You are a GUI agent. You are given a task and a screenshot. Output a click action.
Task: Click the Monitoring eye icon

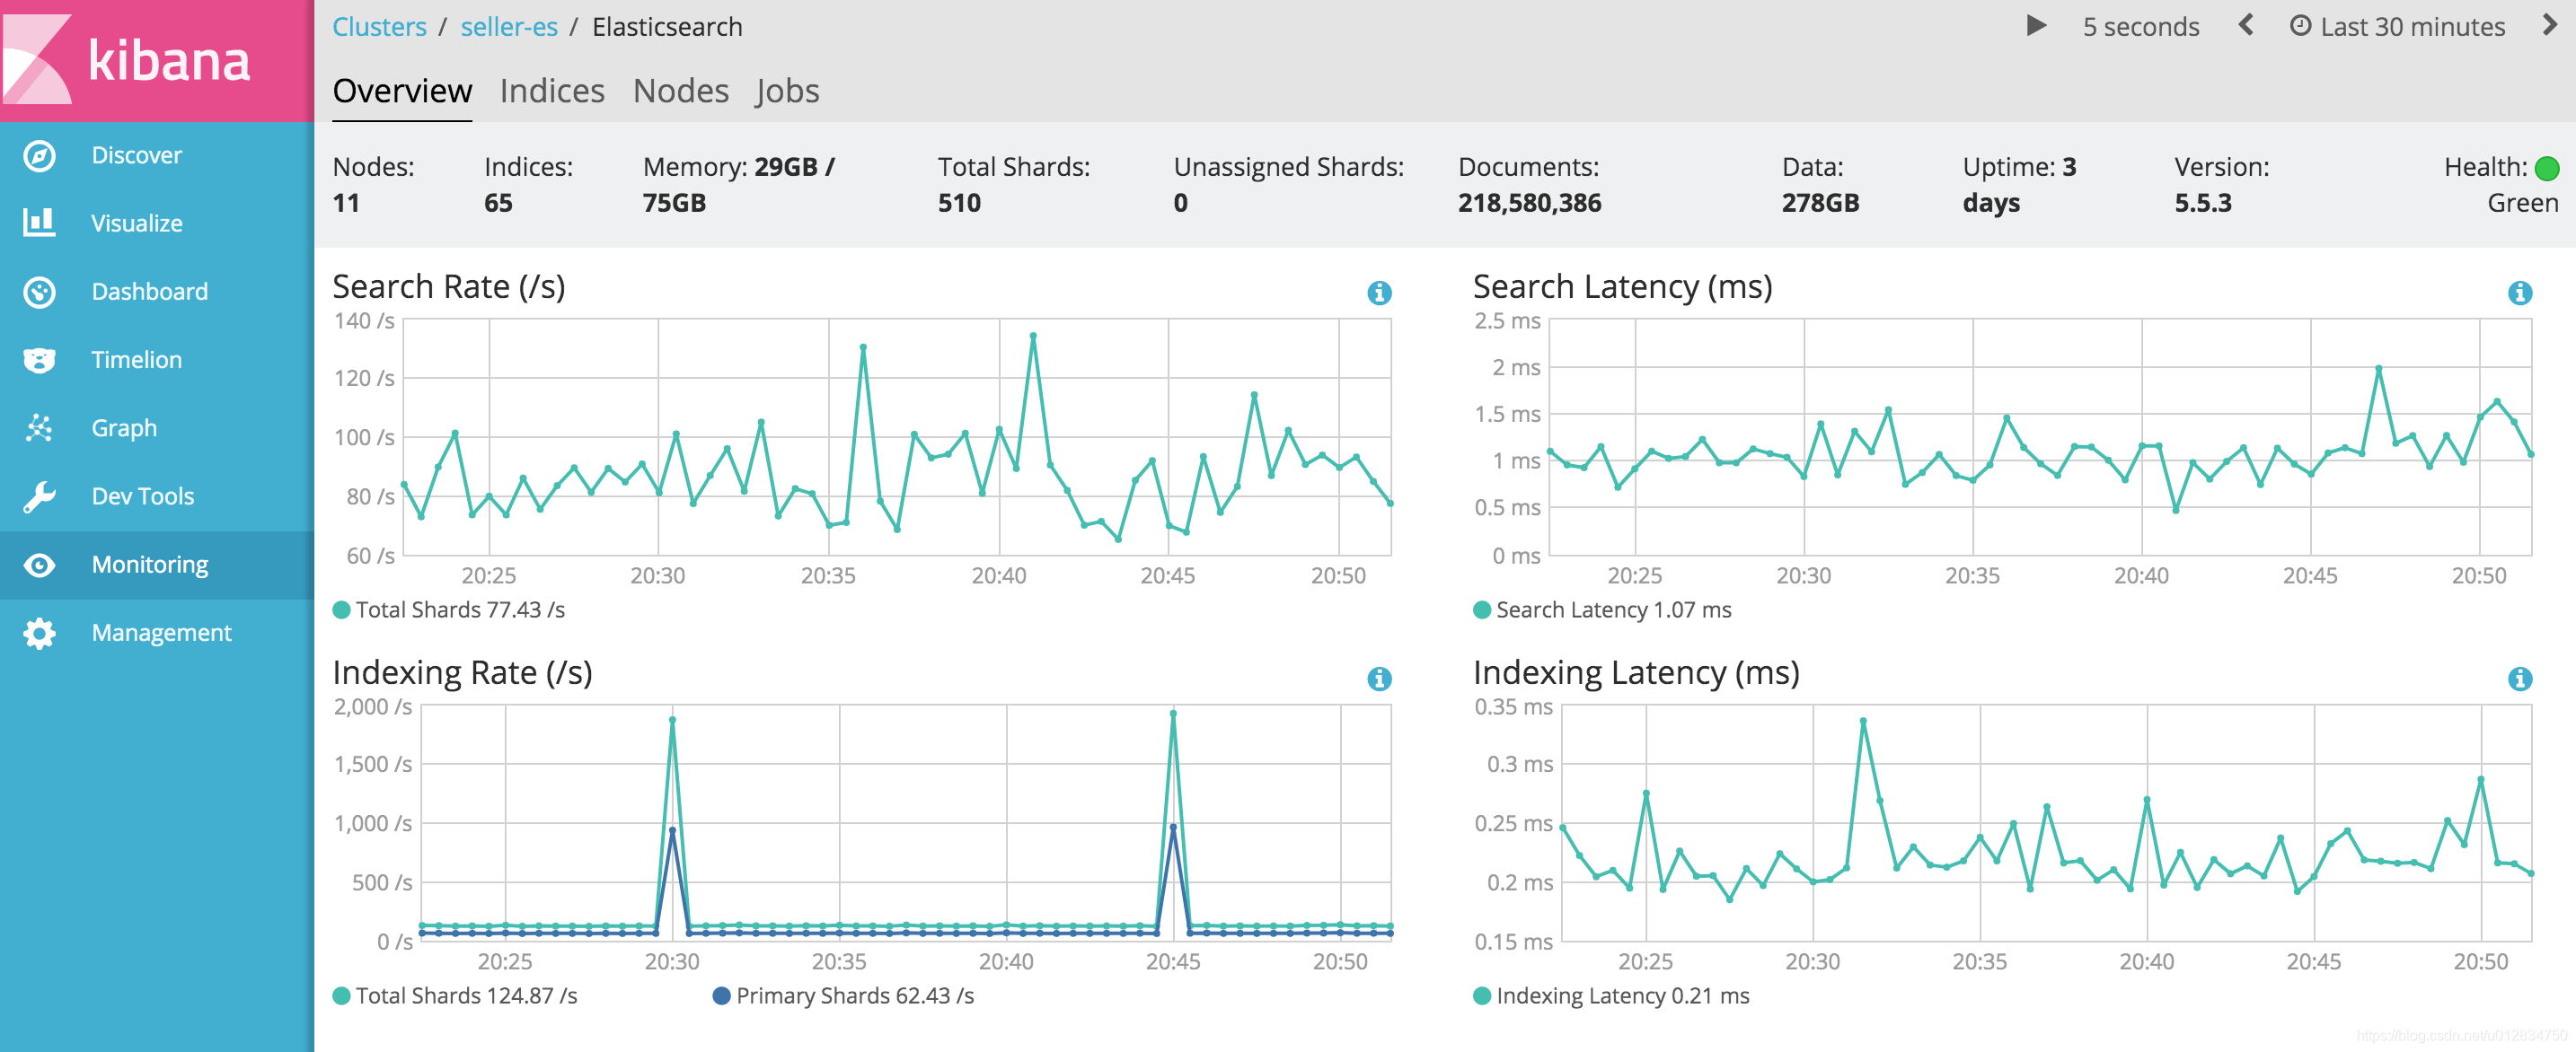click(x=39, y=565)
